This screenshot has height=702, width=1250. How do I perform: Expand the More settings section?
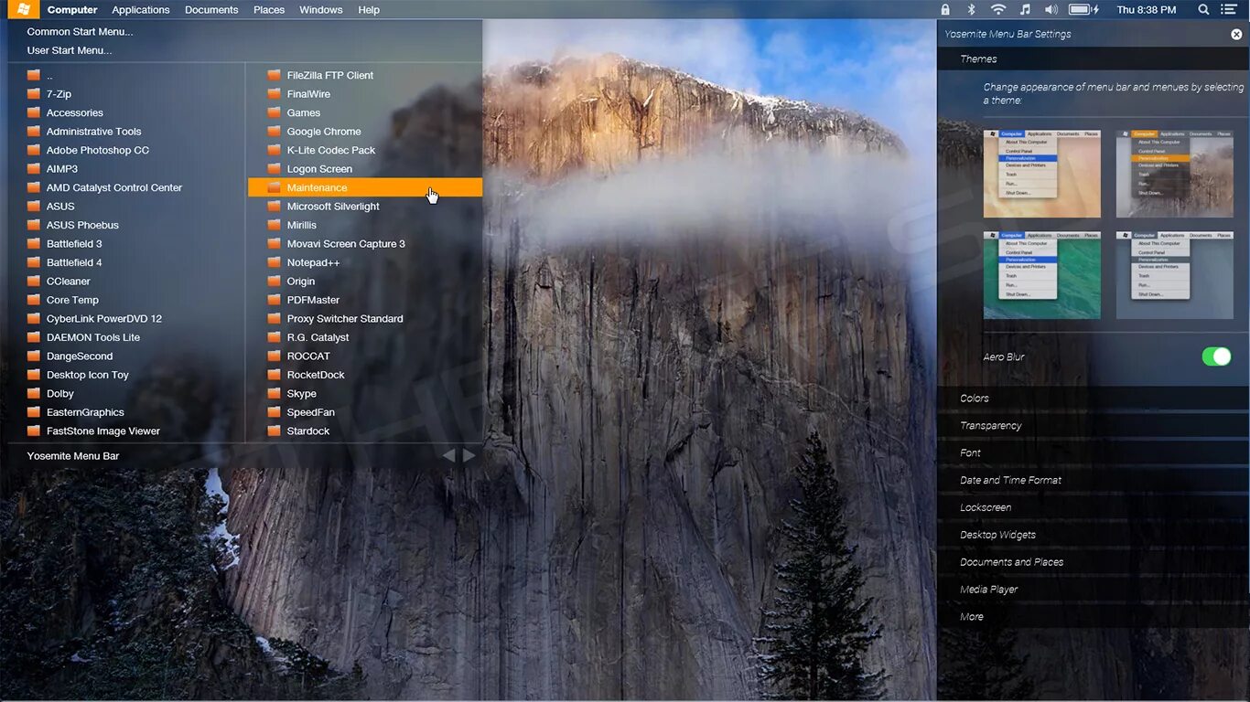pyautogui.click(x=1094, y=617)
